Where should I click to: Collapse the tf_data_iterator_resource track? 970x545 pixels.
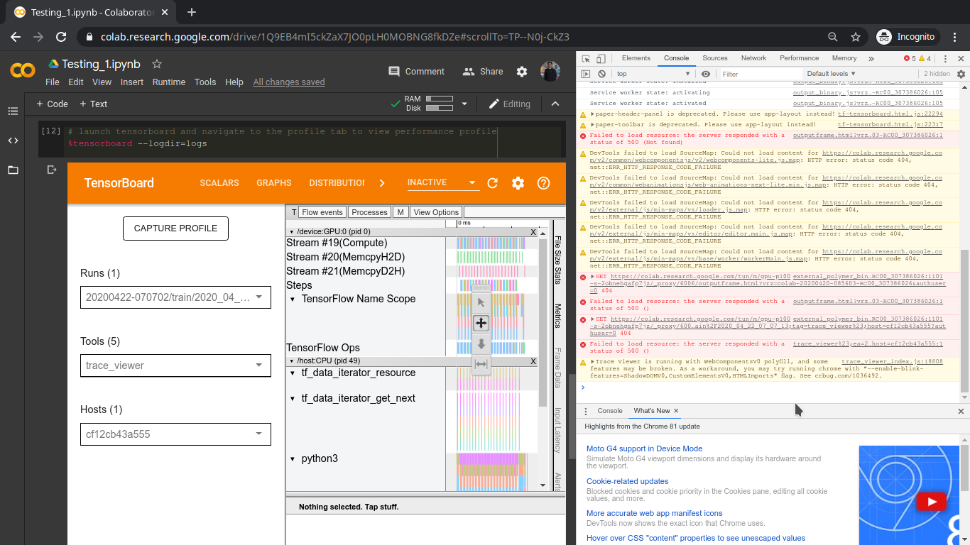pos(293,373)
